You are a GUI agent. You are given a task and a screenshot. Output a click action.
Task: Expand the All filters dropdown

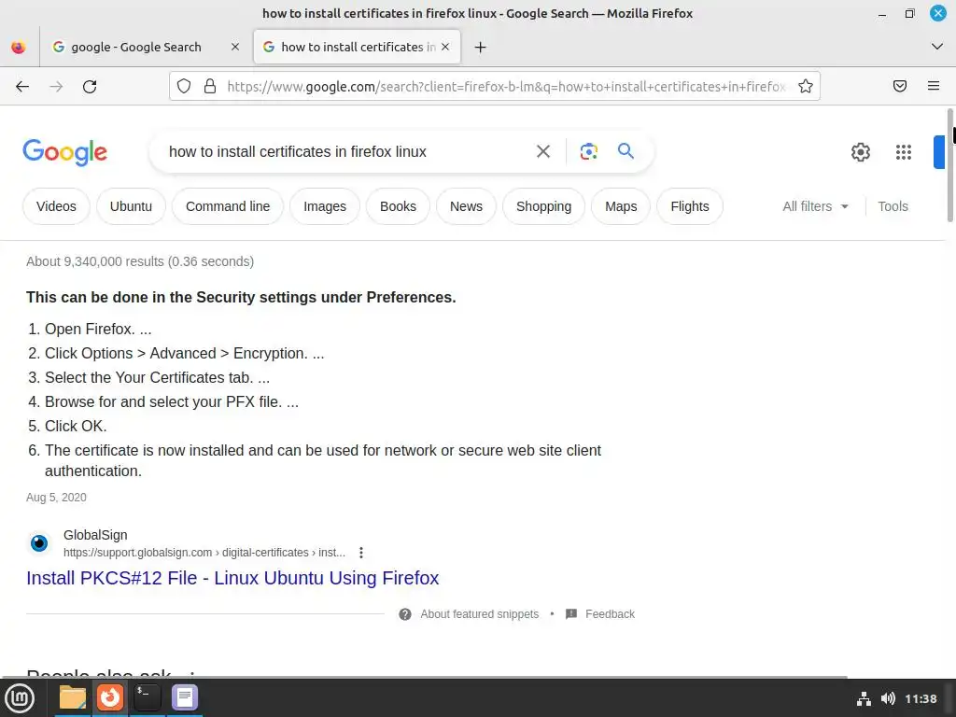815,206
